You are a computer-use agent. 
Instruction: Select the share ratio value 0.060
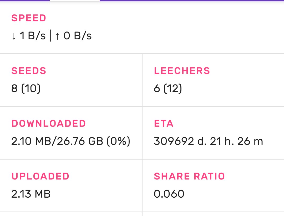(169, 194)
